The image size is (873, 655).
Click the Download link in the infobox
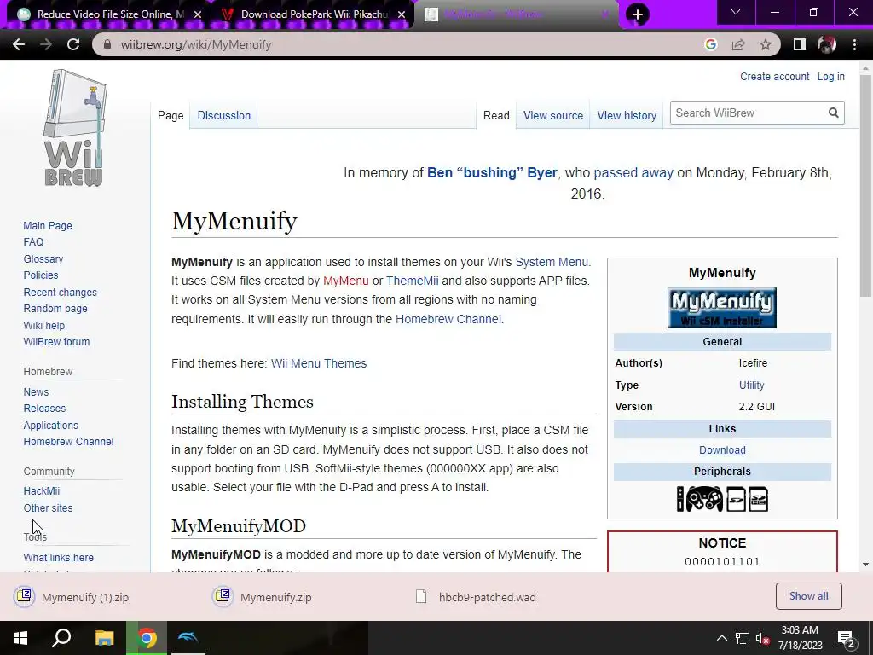tap(722, 450)
